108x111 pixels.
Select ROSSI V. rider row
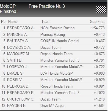pos(53,80)
